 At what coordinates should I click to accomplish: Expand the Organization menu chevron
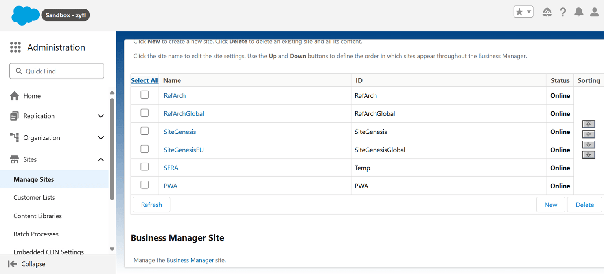[101, 138]
